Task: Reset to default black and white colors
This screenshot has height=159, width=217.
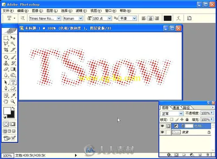Action: pyautogui.click(x=5, y=117)
